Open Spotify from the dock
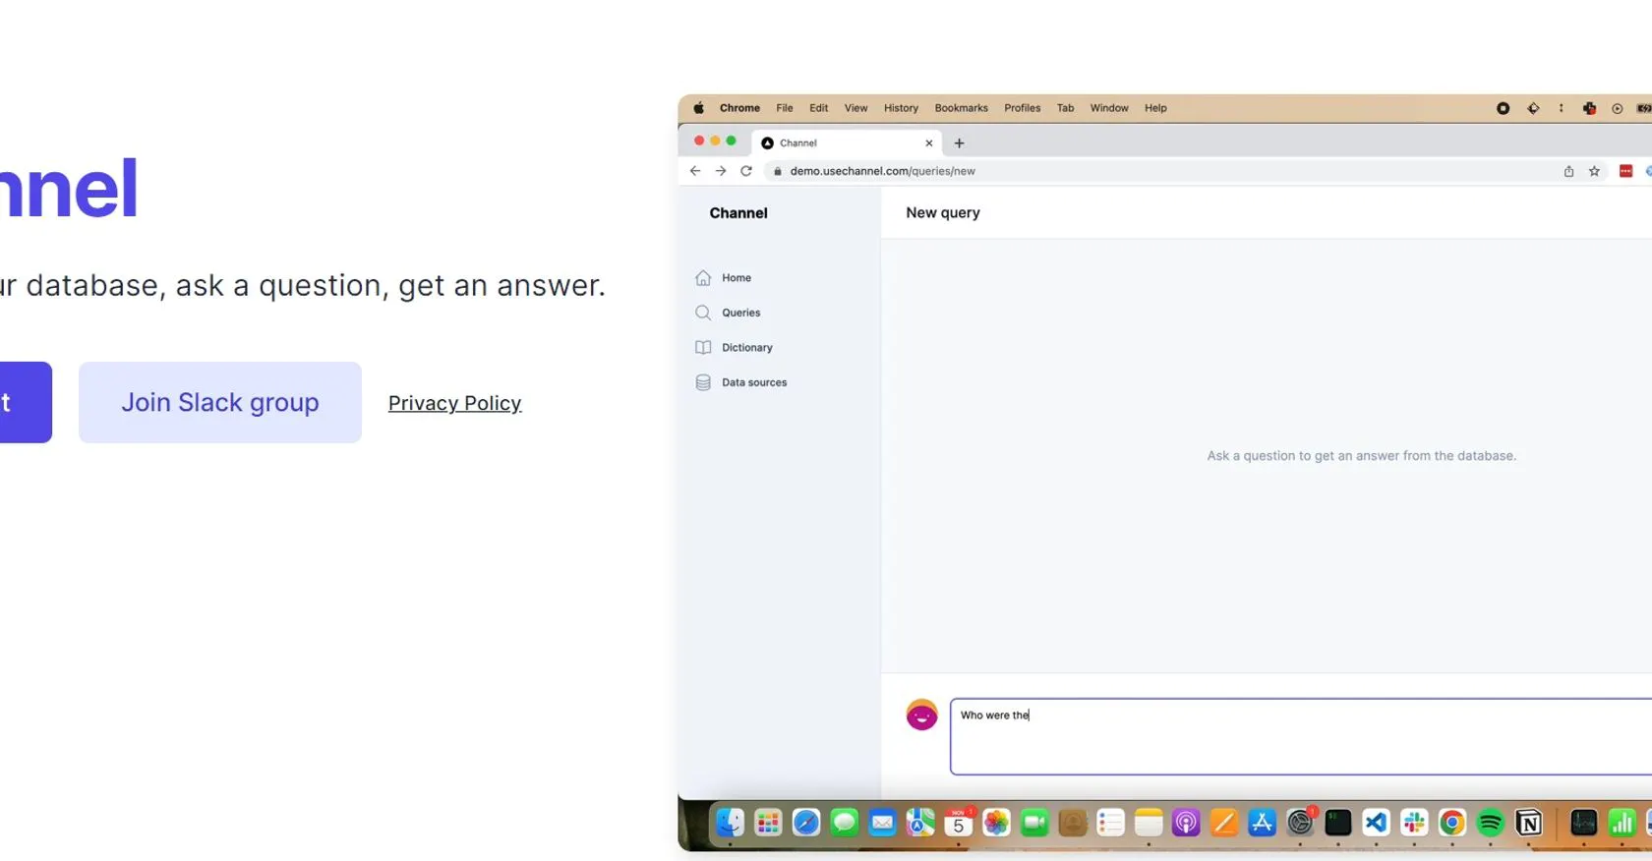 coord(1490,823)
